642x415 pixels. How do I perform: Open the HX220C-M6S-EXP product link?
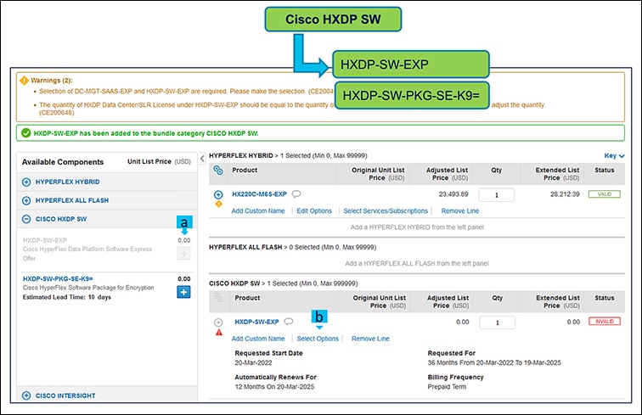coord(259,194)
